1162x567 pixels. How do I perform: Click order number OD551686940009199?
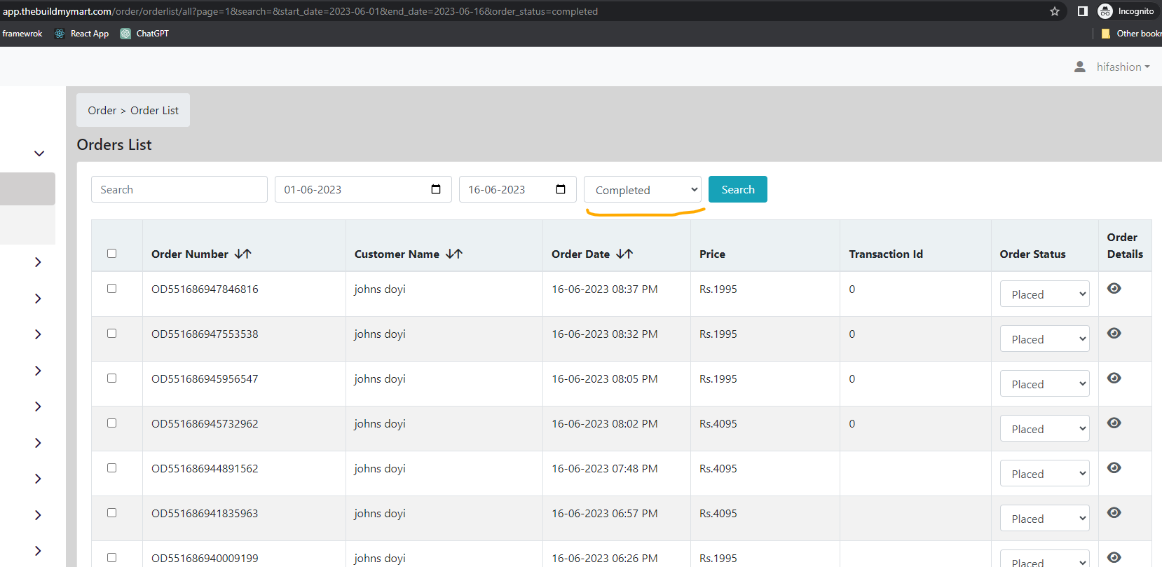(x=205, y=558)
